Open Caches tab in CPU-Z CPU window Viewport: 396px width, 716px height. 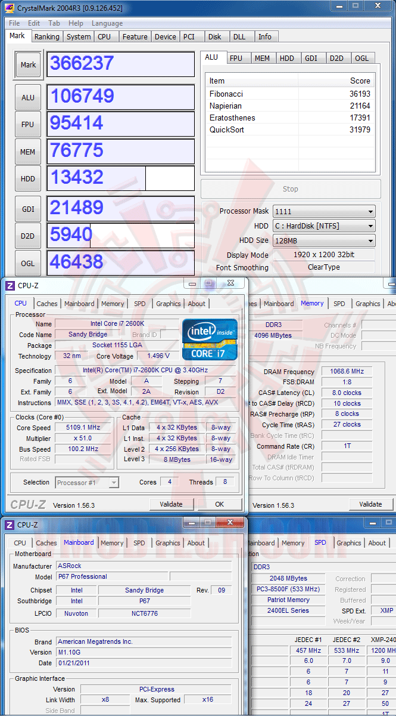click(47, 304)
